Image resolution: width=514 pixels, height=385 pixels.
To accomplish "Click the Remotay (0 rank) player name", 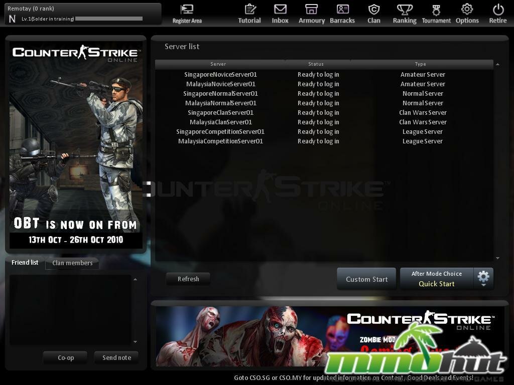I will point(31,9).
